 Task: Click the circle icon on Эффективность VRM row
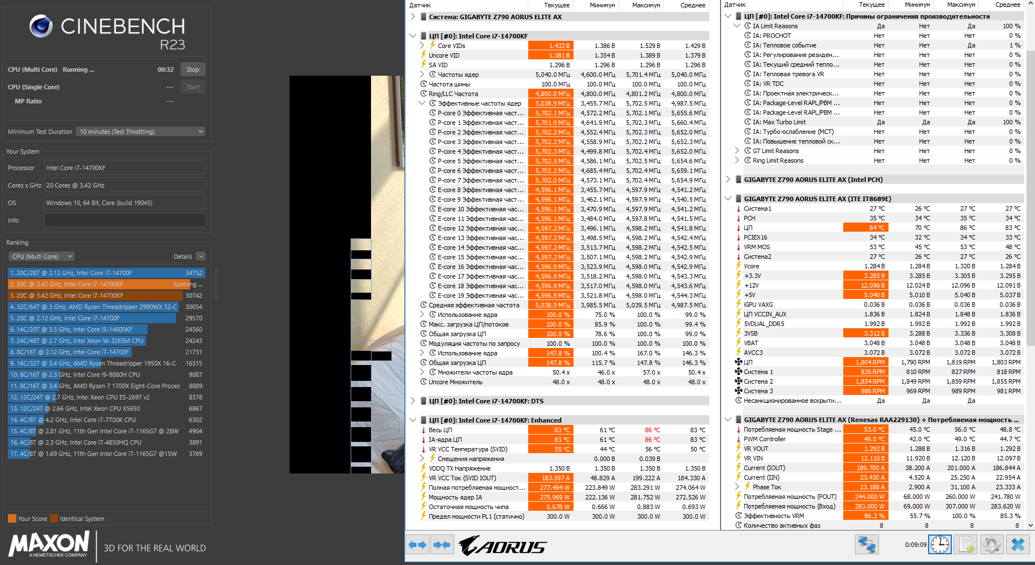(738, 516)
